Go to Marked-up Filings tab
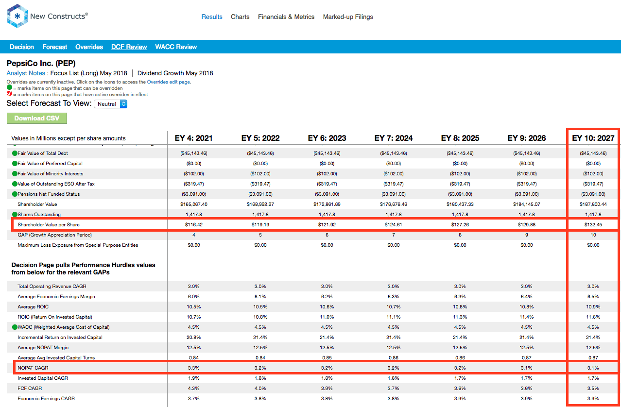The width and height of the screenshot is (621, 407). coord(348,17)
